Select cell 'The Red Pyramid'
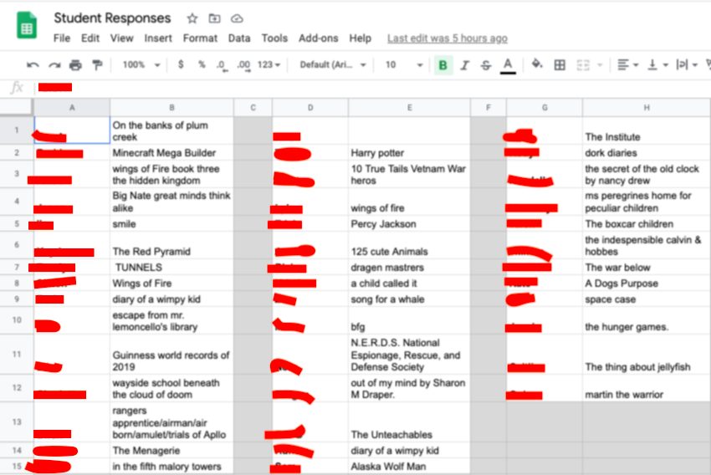 pos(171,246)
